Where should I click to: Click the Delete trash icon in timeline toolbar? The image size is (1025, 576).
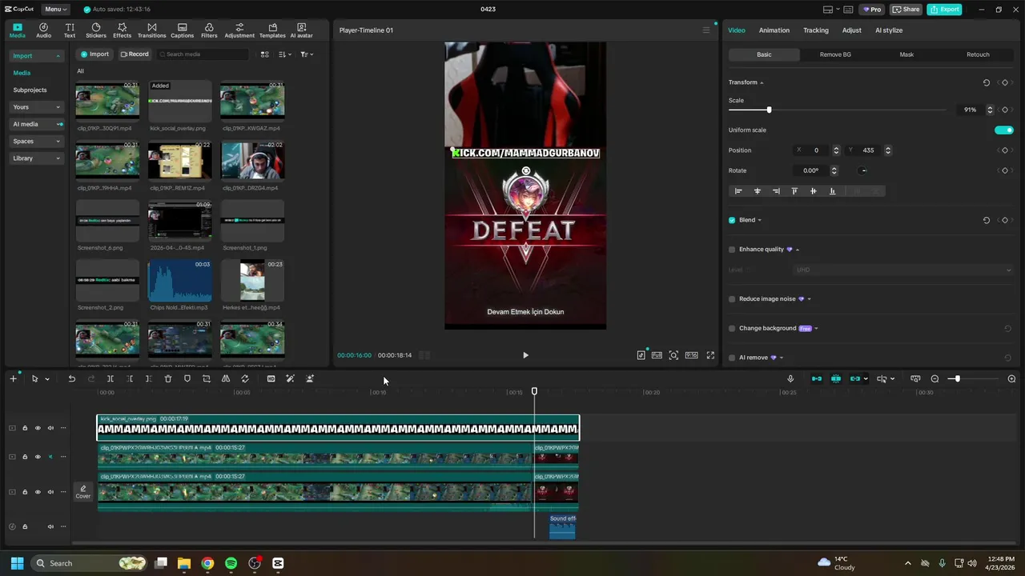click(x=168, y=378)
